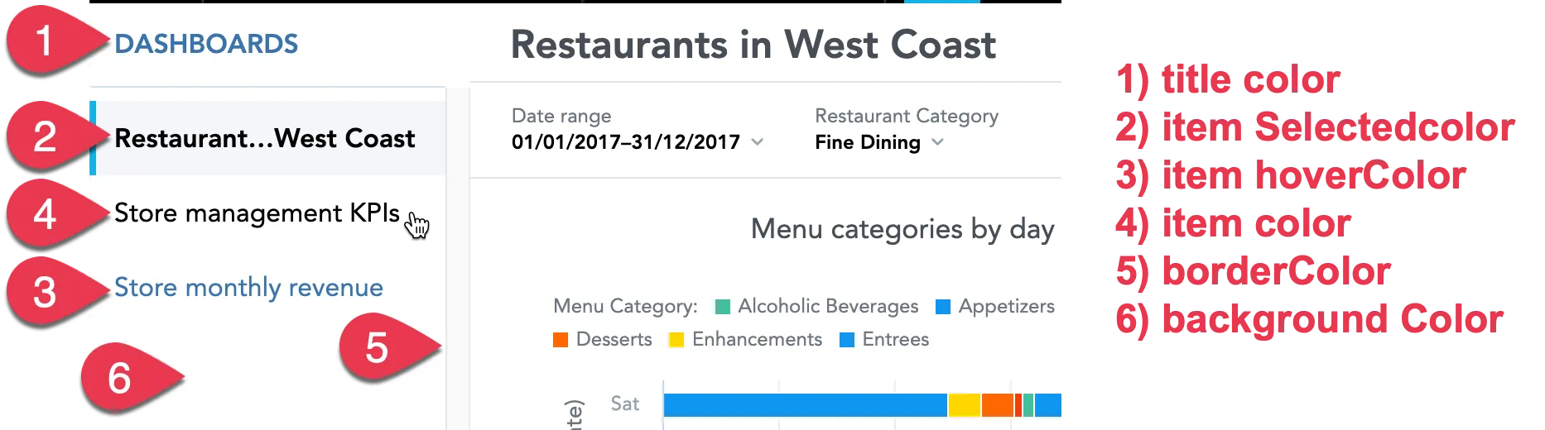Screen dimensions: 1545x430
Task: Click the red marker badge numbered 6
Action: pos(120,378)
